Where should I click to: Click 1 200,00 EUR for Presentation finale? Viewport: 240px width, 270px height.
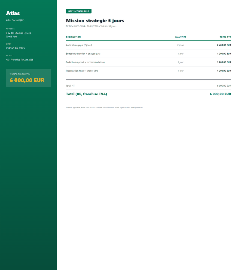224,71
